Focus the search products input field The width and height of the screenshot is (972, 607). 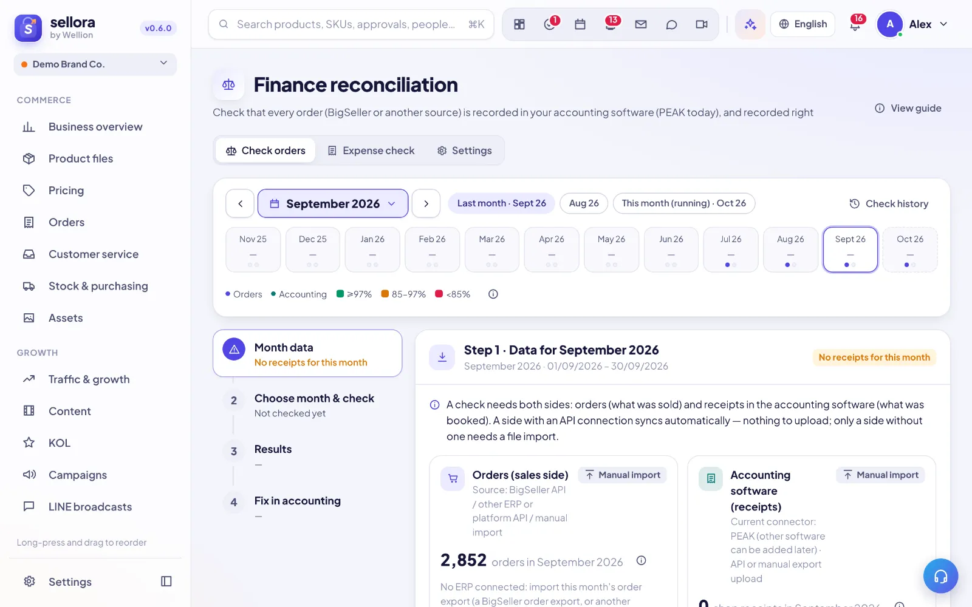point(351,24)
